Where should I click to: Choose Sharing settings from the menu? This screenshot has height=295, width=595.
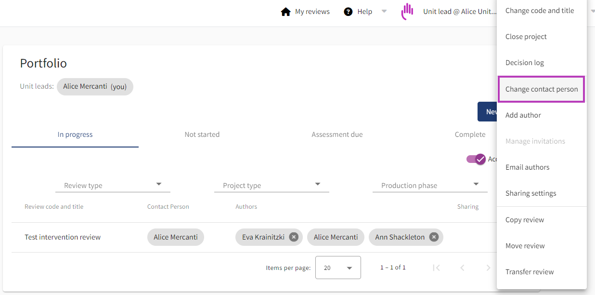tap(530, 193)
